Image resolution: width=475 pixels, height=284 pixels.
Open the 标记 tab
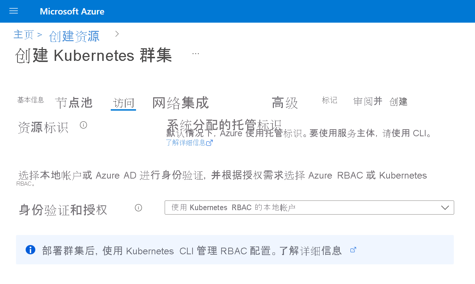pyautogui.click(x=329, y=100)
